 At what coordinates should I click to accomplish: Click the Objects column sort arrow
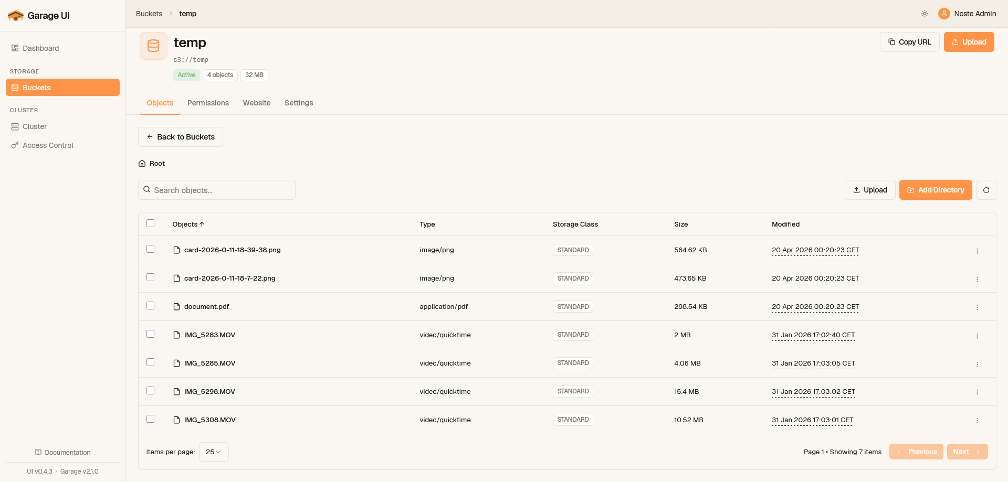click(x=202, y=224)
